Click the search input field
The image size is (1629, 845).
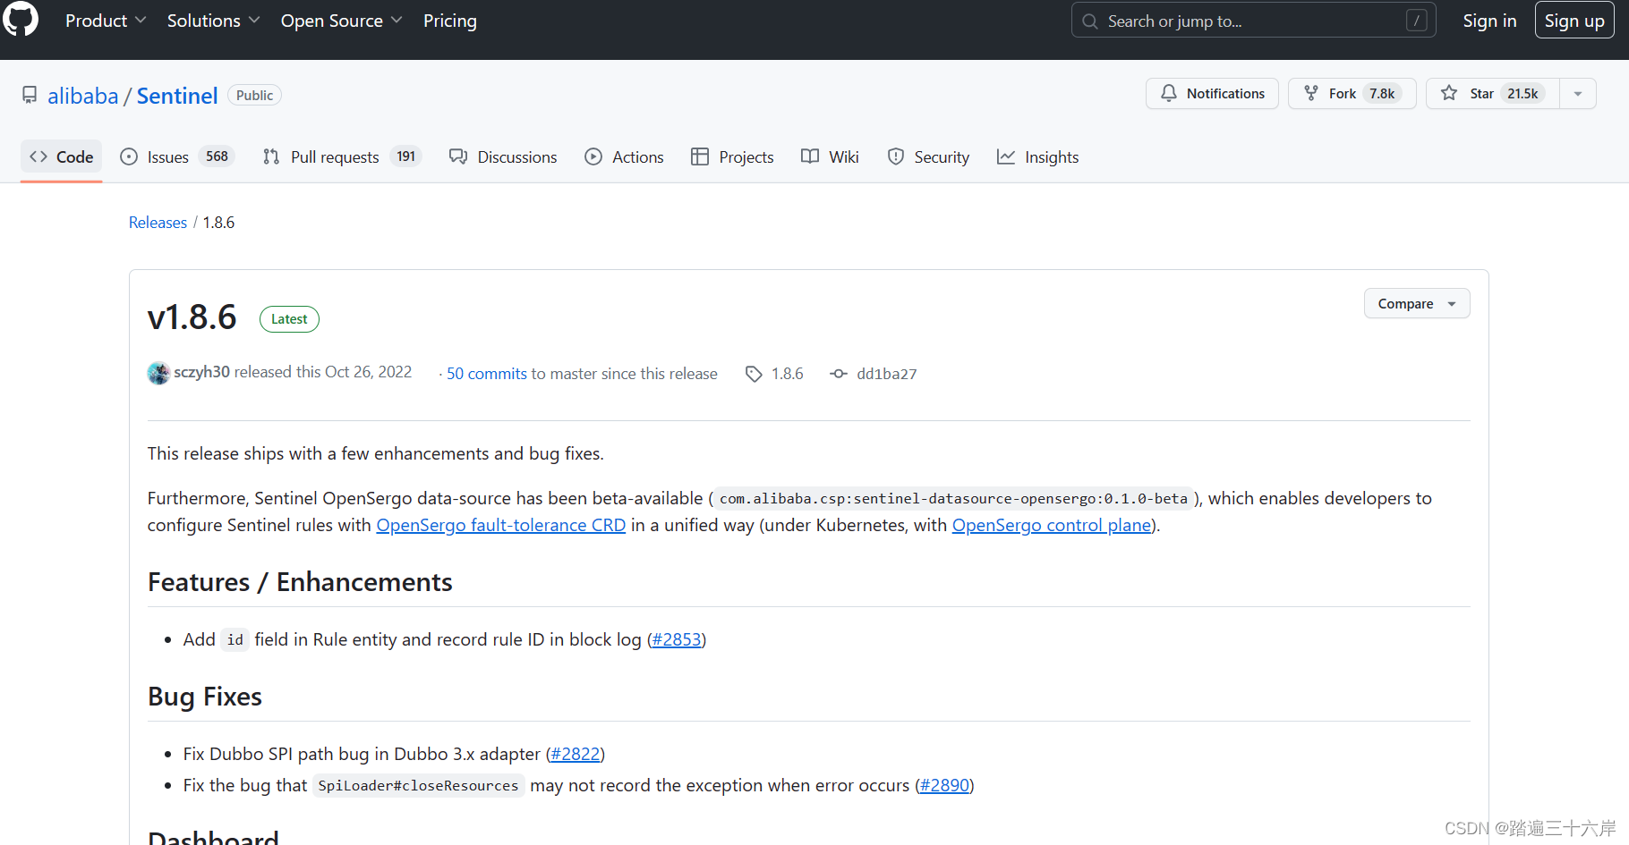click(1244, 20)
